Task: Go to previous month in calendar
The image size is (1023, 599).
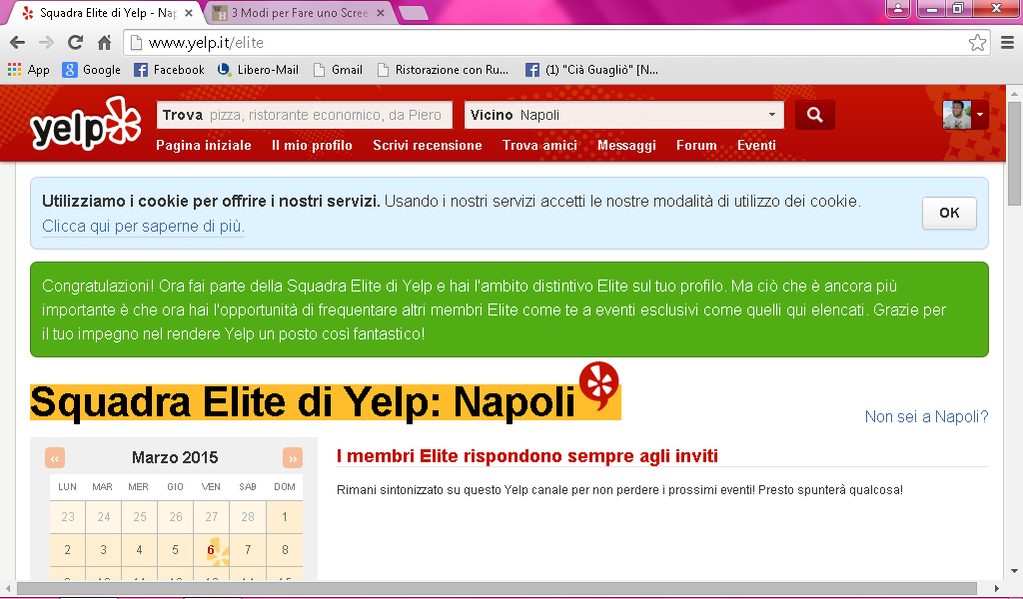Action: click(x=55, y=458)
